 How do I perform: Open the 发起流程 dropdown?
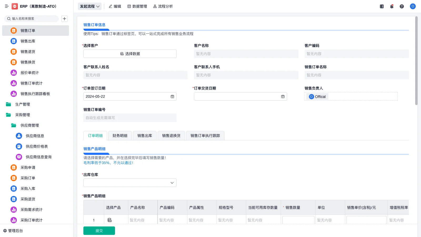click(89, 6)
